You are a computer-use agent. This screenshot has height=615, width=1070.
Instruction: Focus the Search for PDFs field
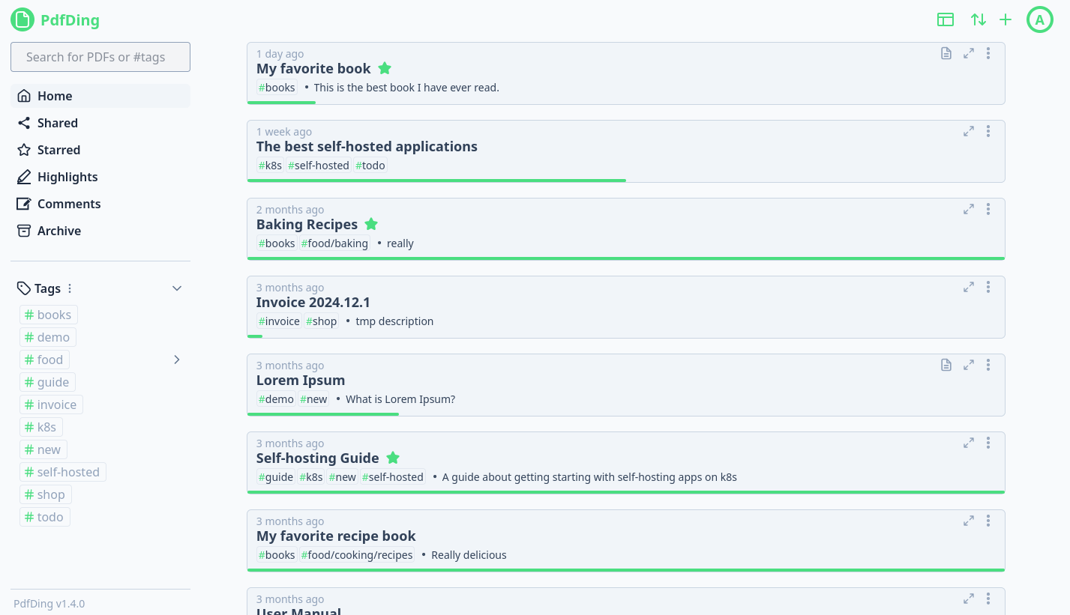pos(100,57)
